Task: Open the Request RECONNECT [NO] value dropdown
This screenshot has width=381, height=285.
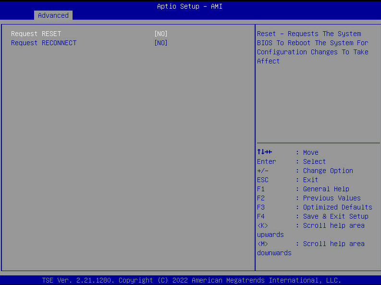Action: coord(161,43)
